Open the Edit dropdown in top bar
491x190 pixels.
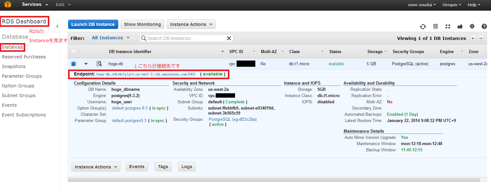tap(63, 5)
